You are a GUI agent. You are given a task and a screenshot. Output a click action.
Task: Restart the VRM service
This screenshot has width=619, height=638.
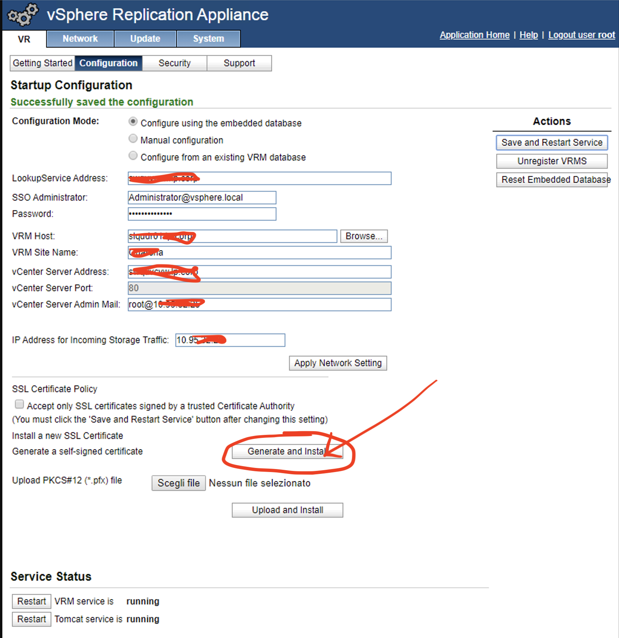click(x=31, y=601)
